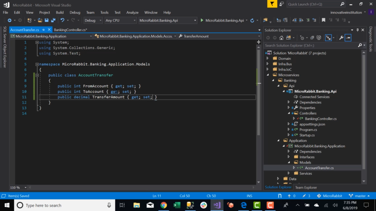The image size is (376, 211).
Task: Collapse the namespace block outlining toggle
Action: pyautogui.click(x=37, y=64)
